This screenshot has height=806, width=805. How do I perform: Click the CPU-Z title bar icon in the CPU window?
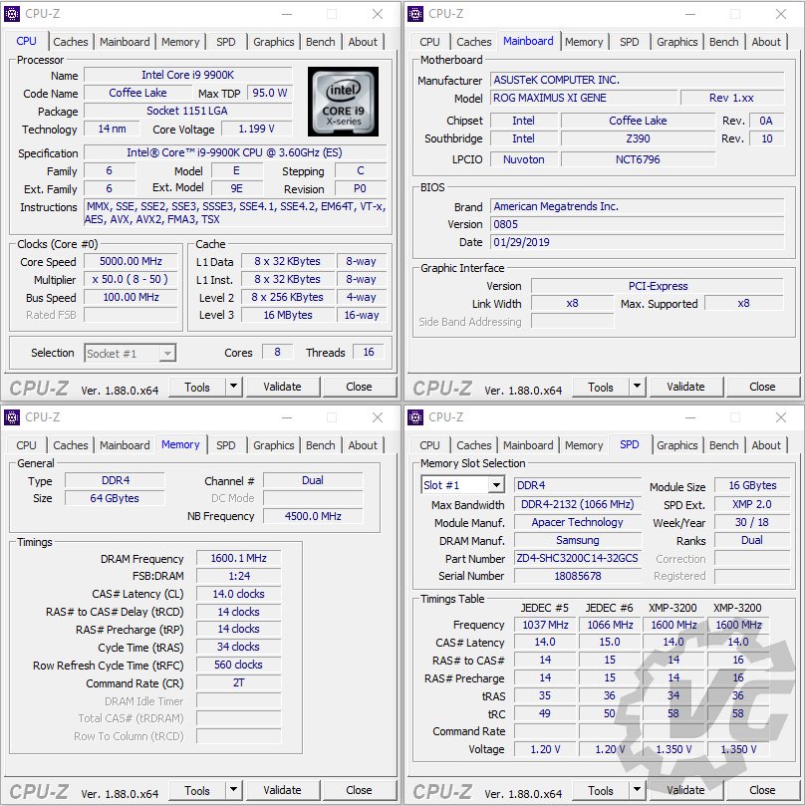coord(13,14)
